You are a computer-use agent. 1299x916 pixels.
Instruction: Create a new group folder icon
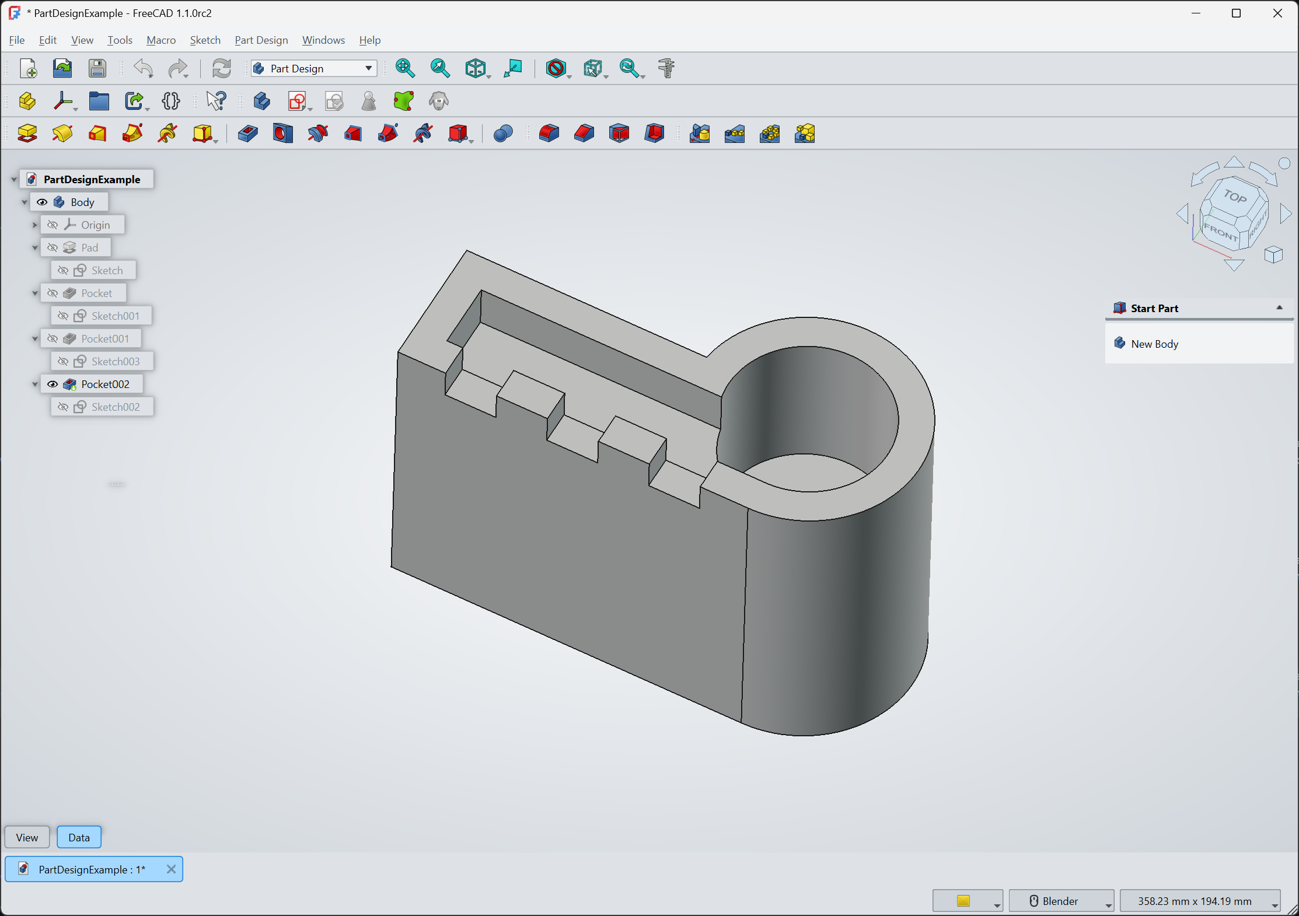[99, 101]
